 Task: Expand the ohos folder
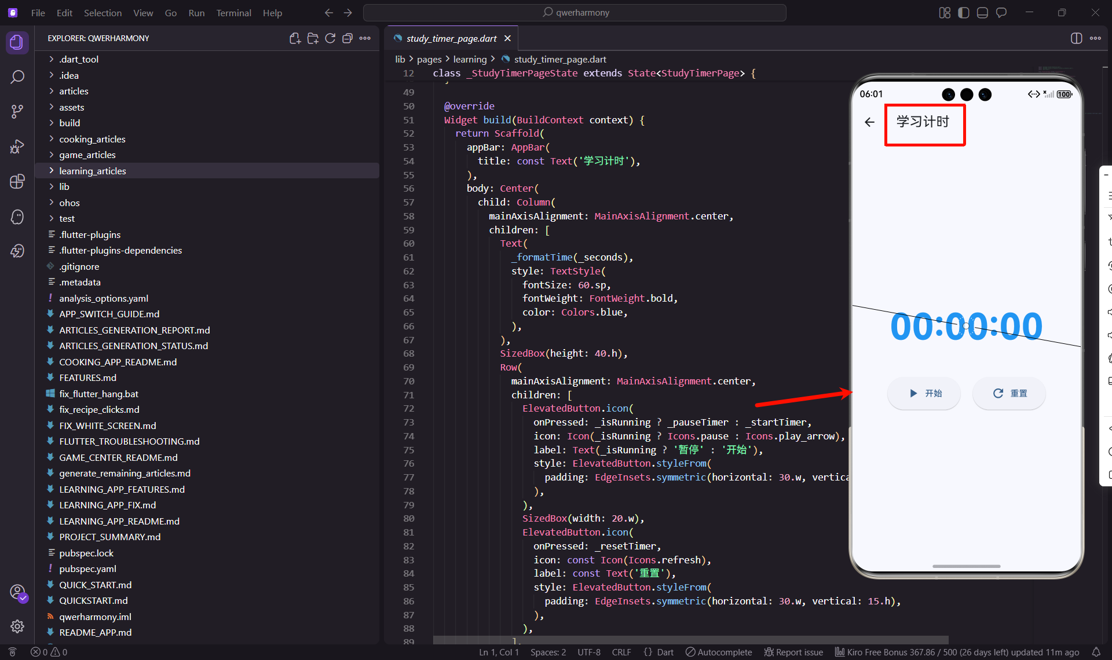(69, 203)
